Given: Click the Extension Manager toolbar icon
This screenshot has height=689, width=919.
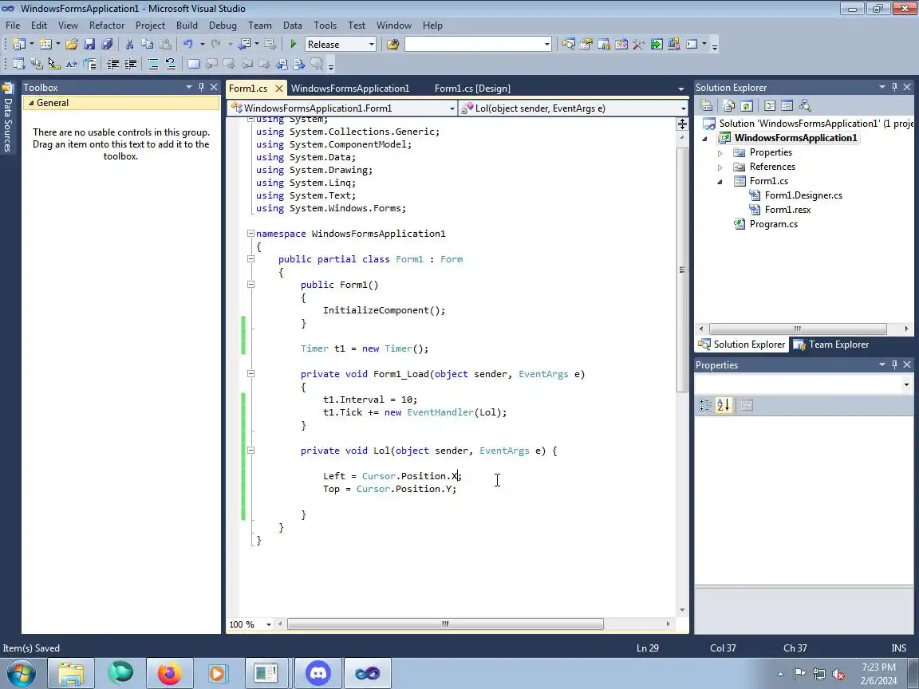Looking at the screenshot, I should pos(674,45).
